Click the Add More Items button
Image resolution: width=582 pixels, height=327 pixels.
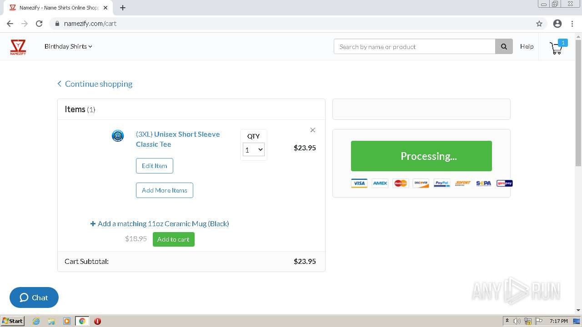point(165,190)
